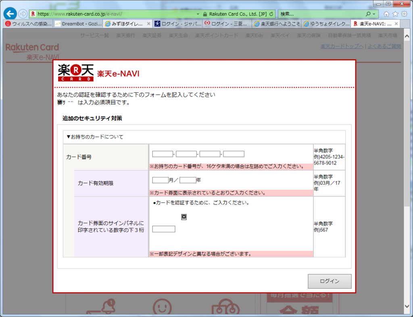This screenshot has height=317, width=413.
Task: Click the broken image placeholder icon
Action: point(184,217)
